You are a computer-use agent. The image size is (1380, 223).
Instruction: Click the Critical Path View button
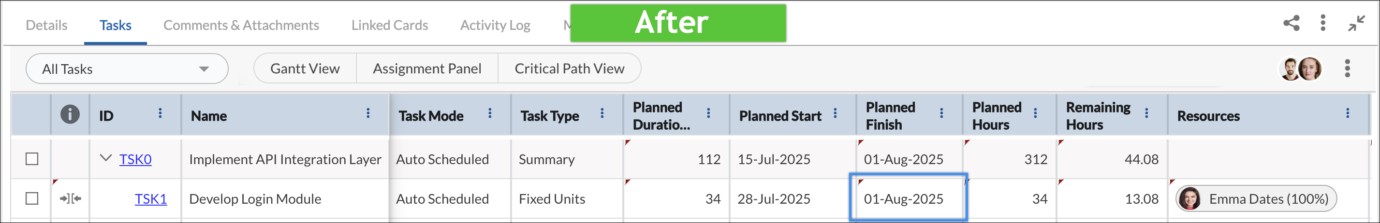tap(570, 69)
